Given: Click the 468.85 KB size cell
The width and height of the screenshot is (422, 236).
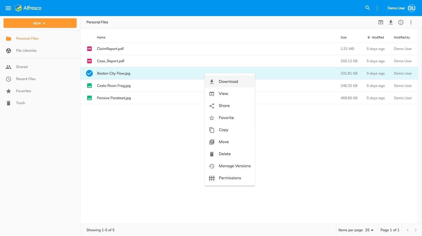Looking at the screenshot, I should click(x=349, y=98).
